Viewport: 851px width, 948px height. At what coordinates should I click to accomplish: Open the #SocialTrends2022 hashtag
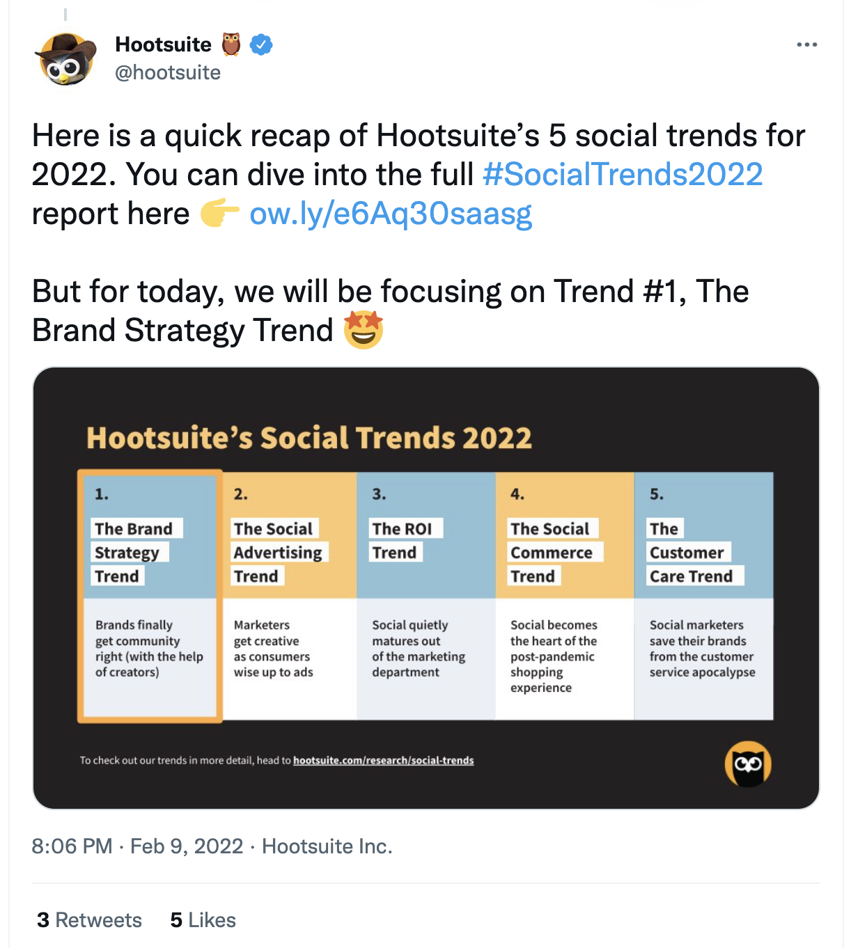(622, 175)
